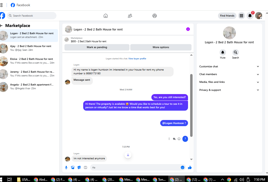
Task: Open the notifications bell with 2 badge
Action: tap(250, 16)
